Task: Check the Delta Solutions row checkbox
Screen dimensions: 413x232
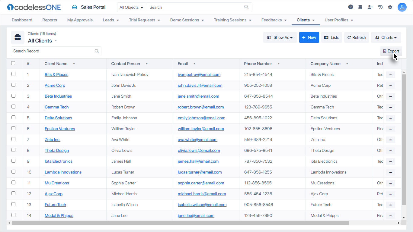Action: point(13,118)
